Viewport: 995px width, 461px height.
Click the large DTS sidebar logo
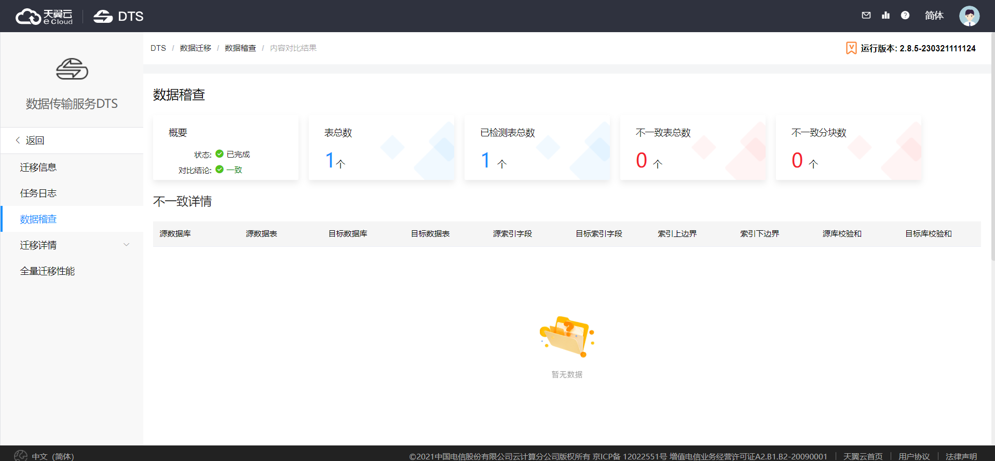pos(72,69)
